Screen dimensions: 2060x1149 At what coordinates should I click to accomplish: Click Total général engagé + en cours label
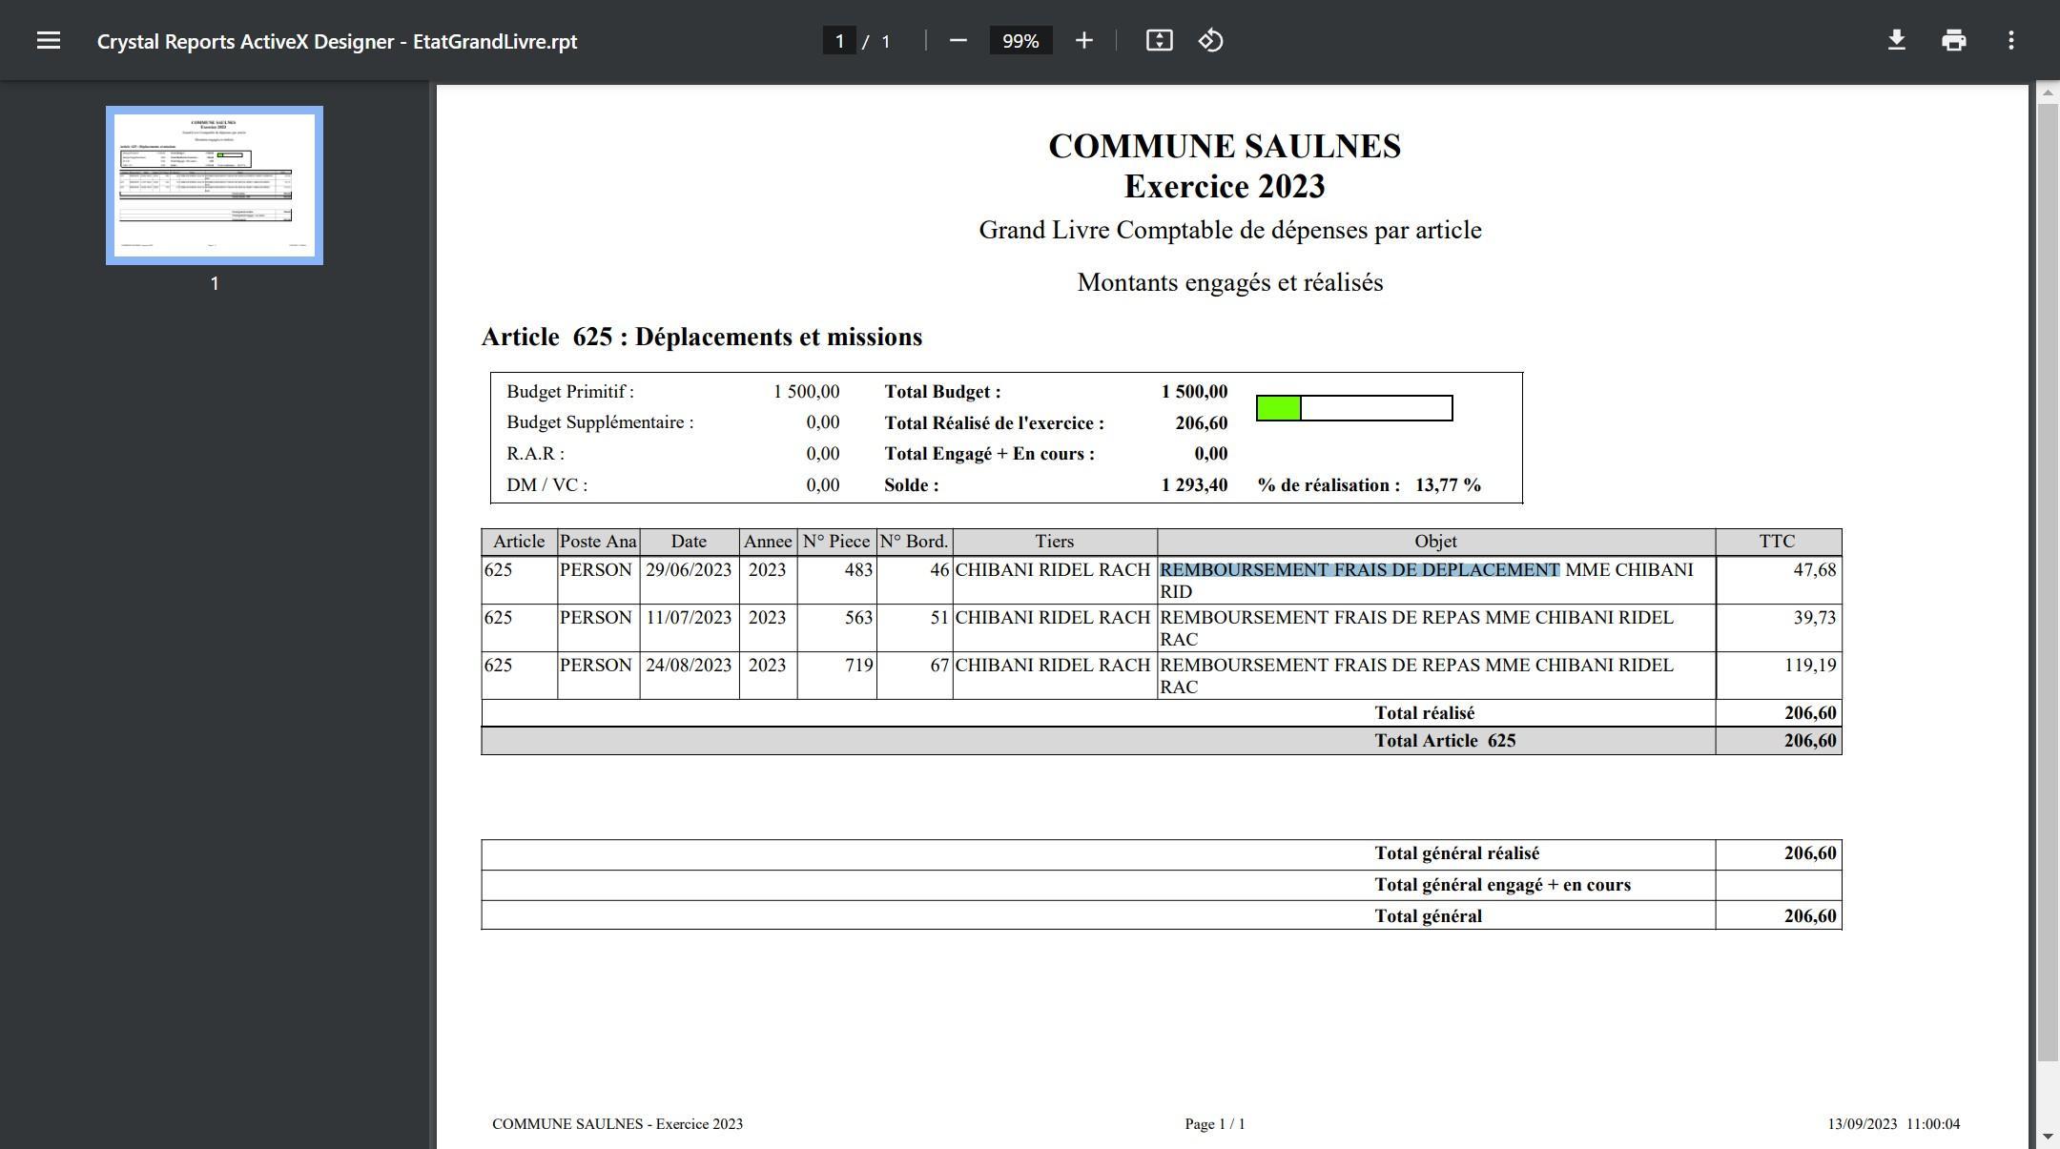pos(1503,885)
